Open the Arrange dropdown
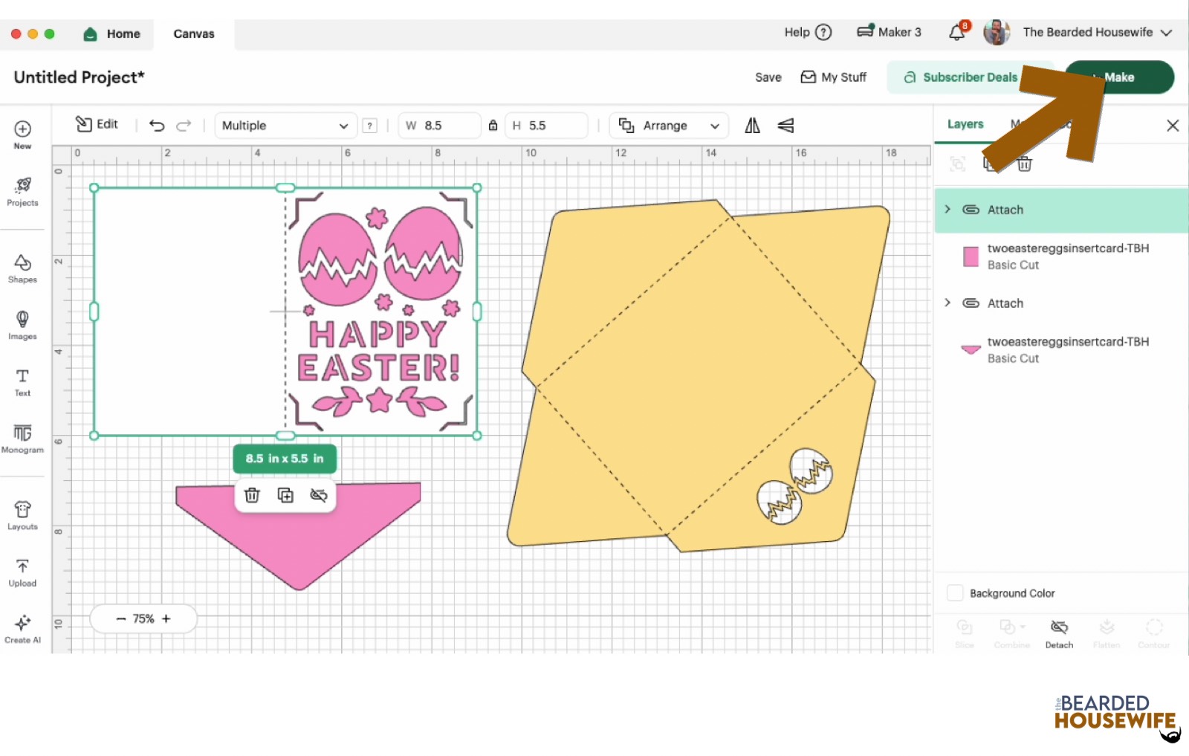This screenshot has height=756, width=1189. pos(669,126)
